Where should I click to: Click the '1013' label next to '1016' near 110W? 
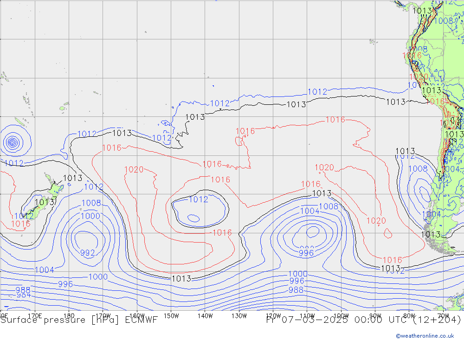(x=322, y=193)
